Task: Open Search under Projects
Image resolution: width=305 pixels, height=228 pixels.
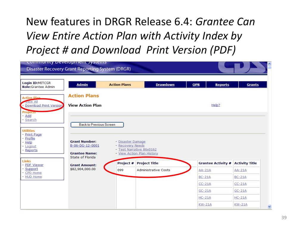Action: [31, 120]
